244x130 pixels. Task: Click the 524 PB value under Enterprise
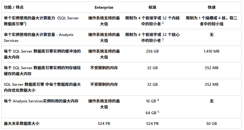[104, 124]
